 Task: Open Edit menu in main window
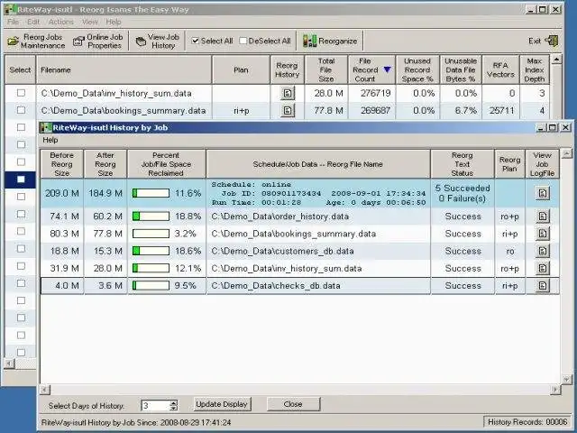[x=33, y=22]
